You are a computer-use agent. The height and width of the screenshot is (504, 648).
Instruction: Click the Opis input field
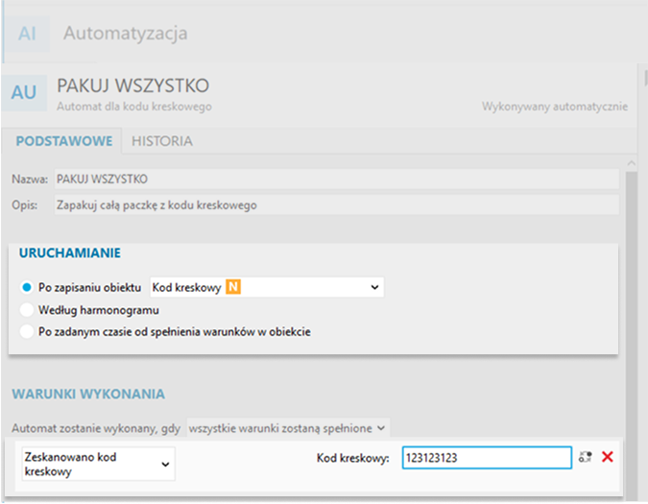click(x=337, y=204)
